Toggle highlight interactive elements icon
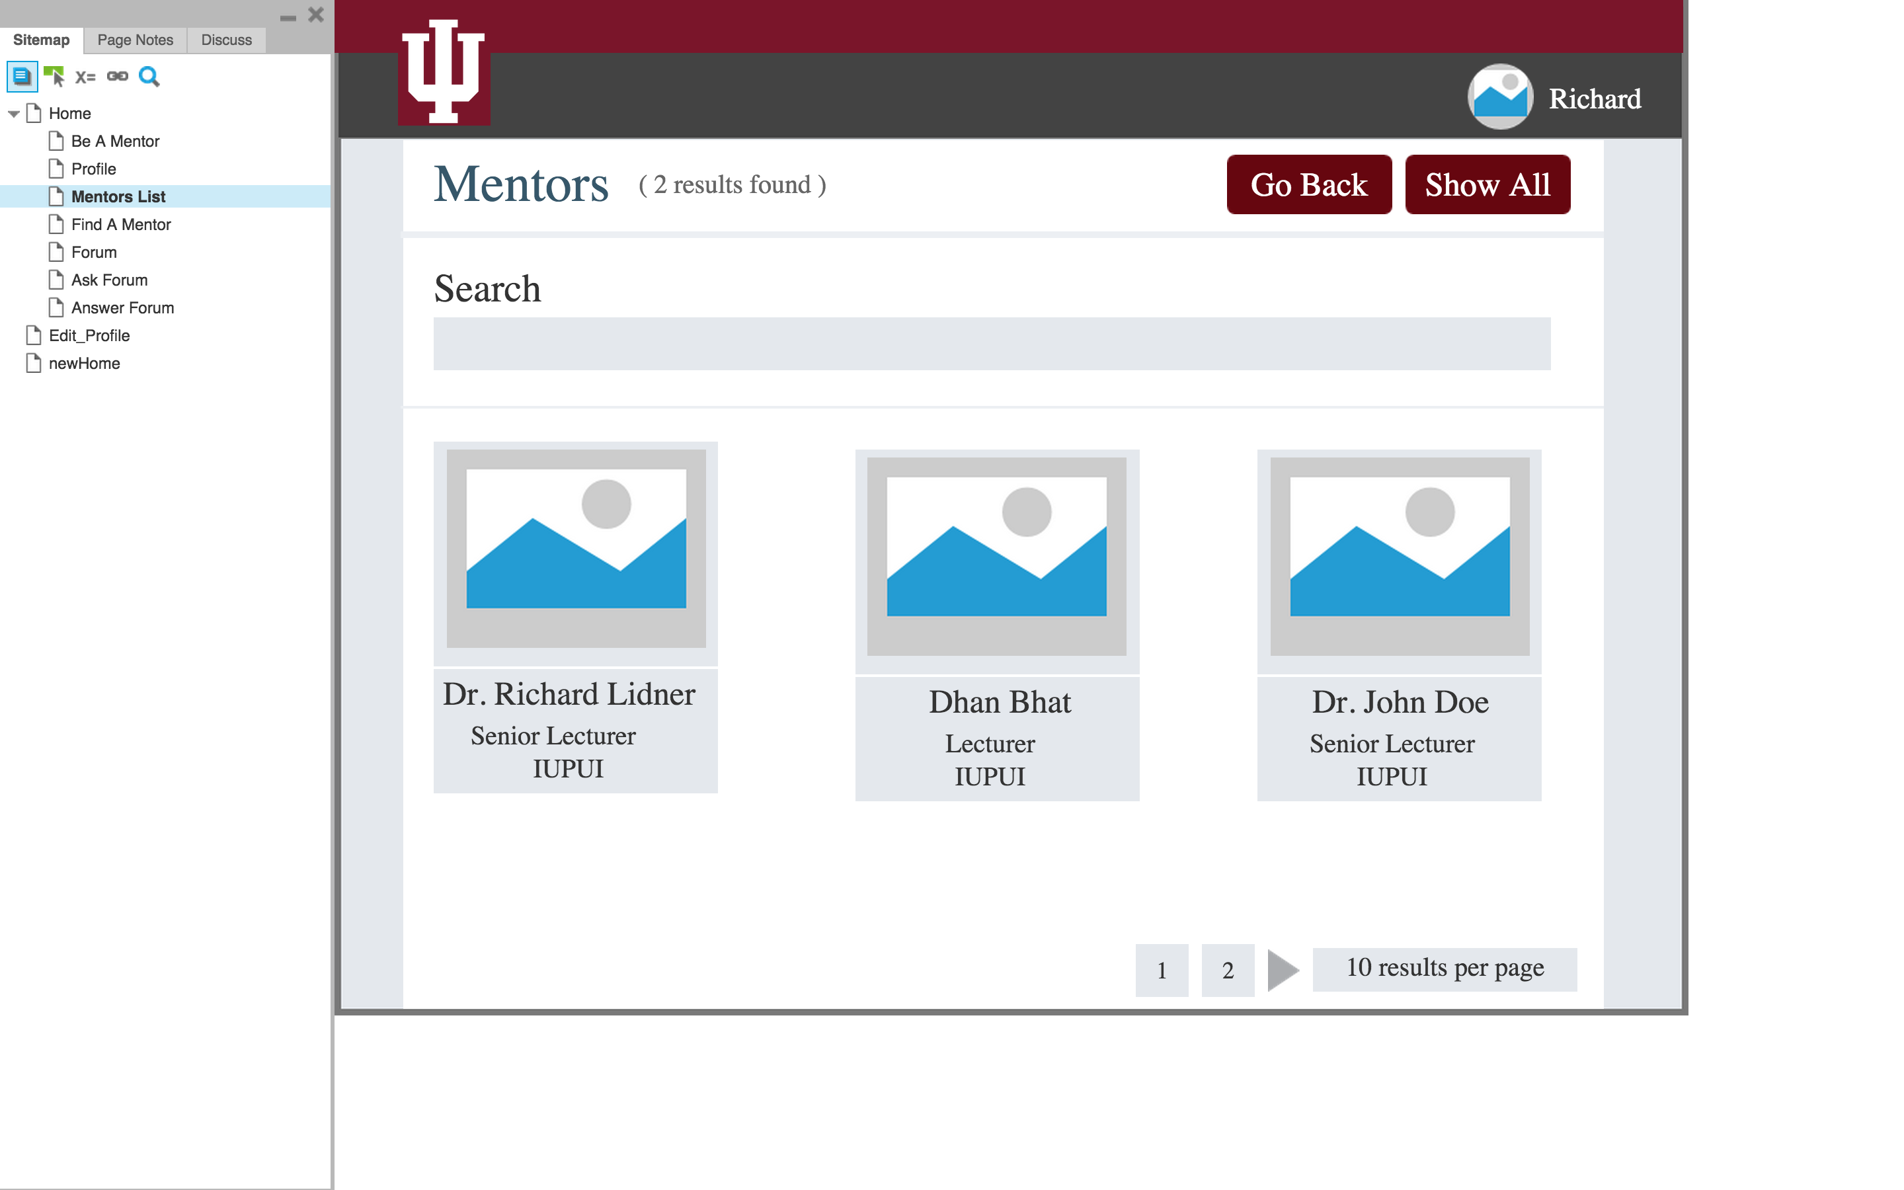1904x1190 pixels. (54, 76)
